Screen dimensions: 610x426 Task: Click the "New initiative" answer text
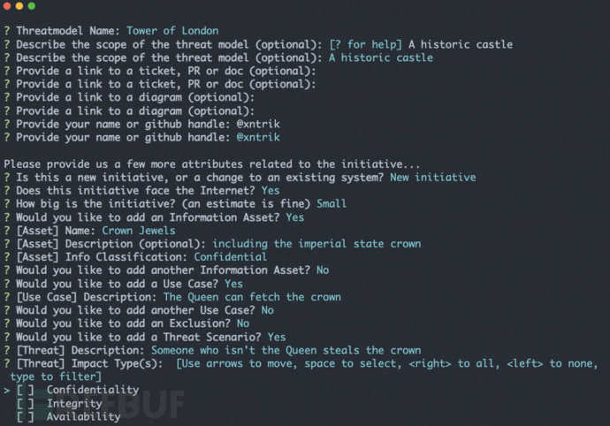click(433, 177)
